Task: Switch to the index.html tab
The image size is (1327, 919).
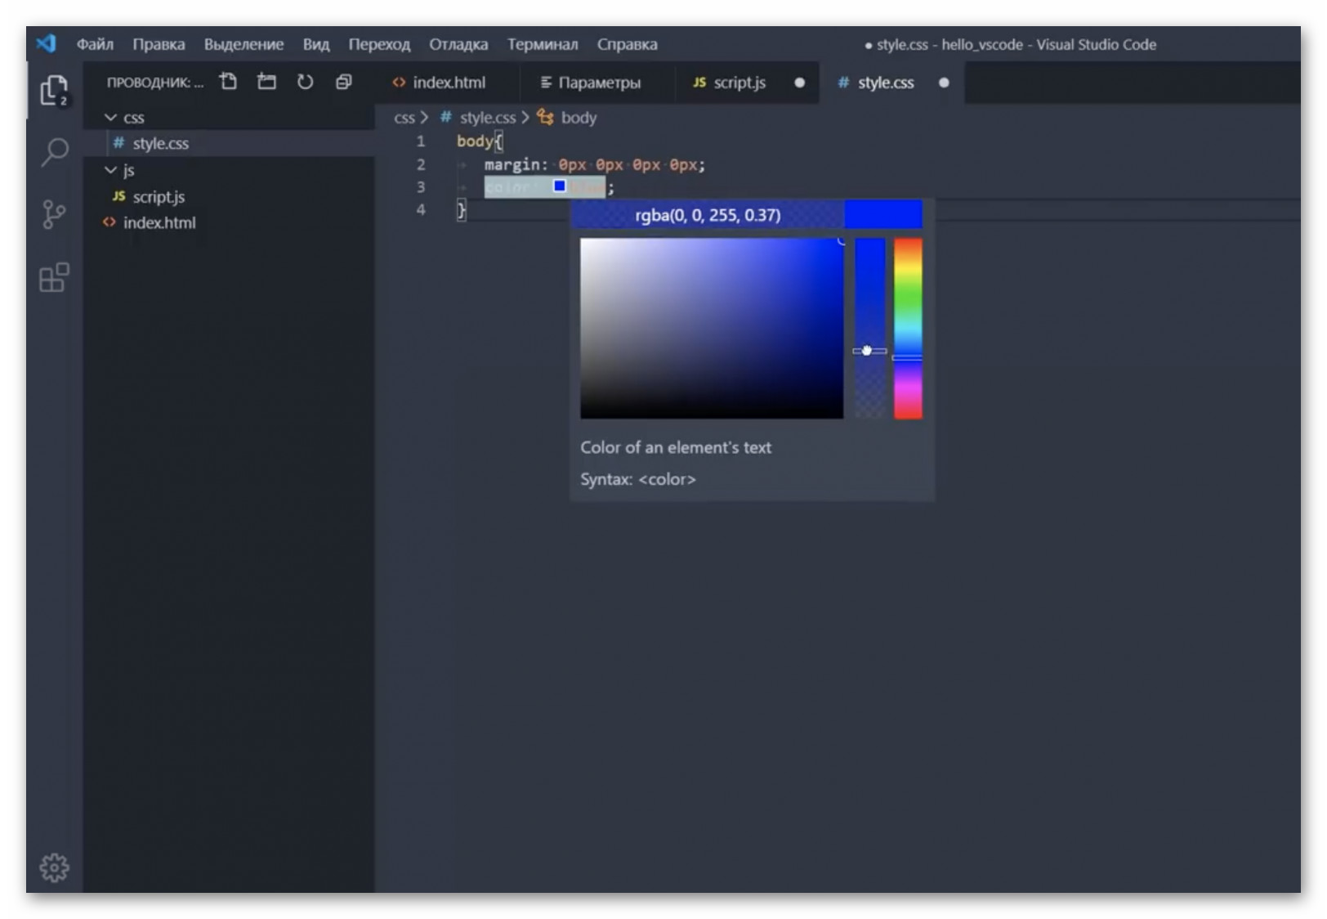Action: click(x=448, y=83)
